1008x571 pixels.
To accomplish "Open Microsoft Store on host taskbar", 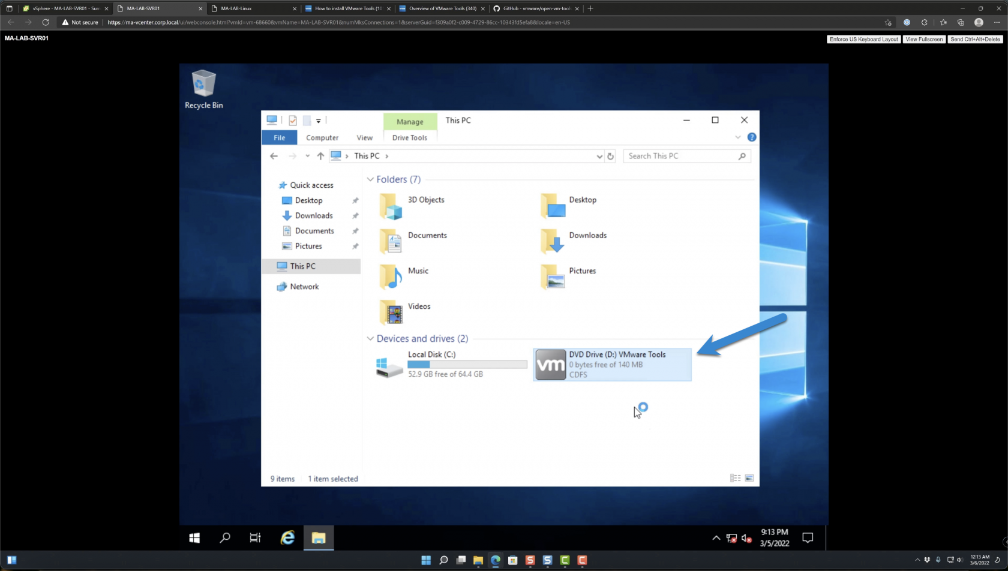I will (x=513, y=560).
